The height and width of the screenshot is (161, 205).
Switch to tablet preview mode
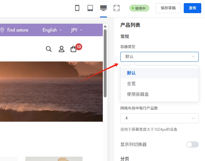click(90, 8)
